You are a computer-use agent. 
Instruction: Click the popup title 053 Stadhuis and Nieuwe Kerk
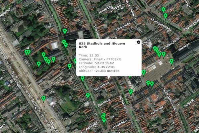[102, 45]
